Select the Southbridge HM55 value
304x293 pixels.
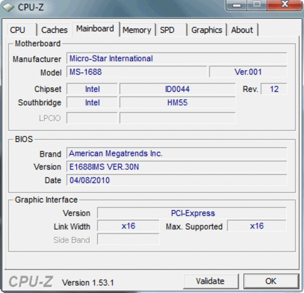pos(178,102)
